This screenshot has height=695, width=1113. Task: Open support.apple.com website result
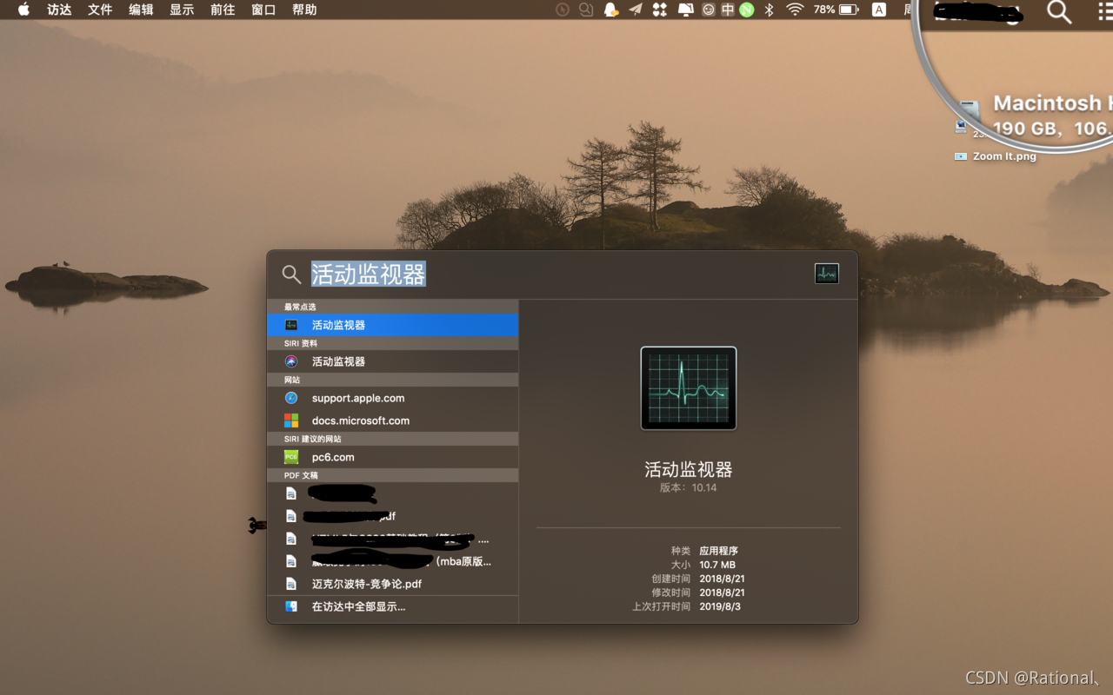pyautogui.click(x=392, y=398)
